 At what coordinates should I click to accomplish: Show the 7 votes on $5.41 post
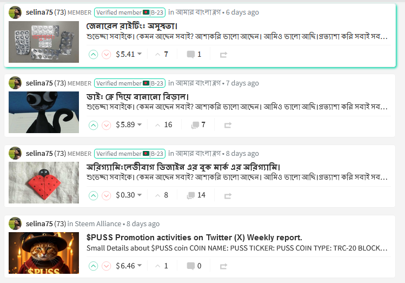click(162, 54)
